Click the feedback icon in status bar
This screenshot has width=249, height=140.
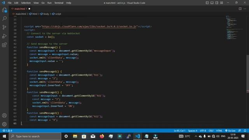[x=240, y=131]
